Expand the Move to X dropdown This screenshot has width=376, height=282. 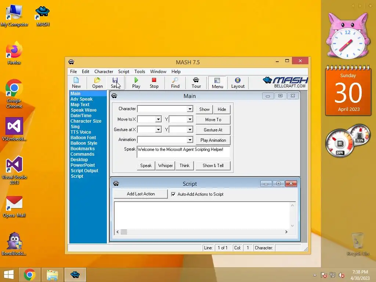pyautogui.click(x=158, y=119)
